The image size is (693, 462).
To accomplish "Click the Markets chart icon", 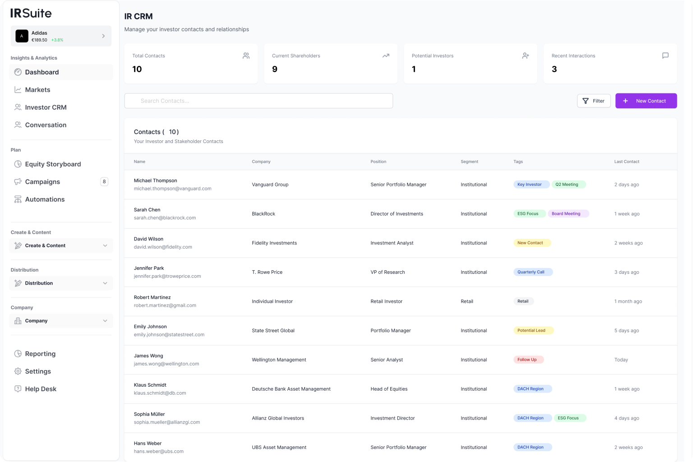I will point(18,89).
